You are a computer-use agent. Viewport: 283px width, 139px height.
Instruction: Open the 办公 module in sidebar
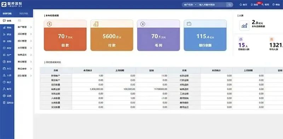tap(7, 69)
